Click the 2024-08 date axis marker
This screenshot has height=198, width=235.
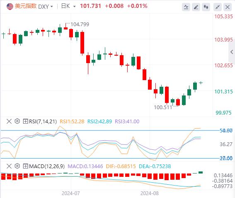point(150,193)
